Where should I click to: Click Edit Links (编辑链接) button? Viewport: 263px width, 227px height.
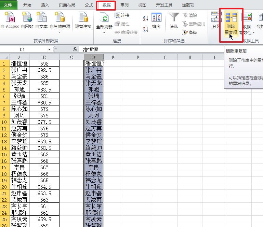[x=126, y=32]
